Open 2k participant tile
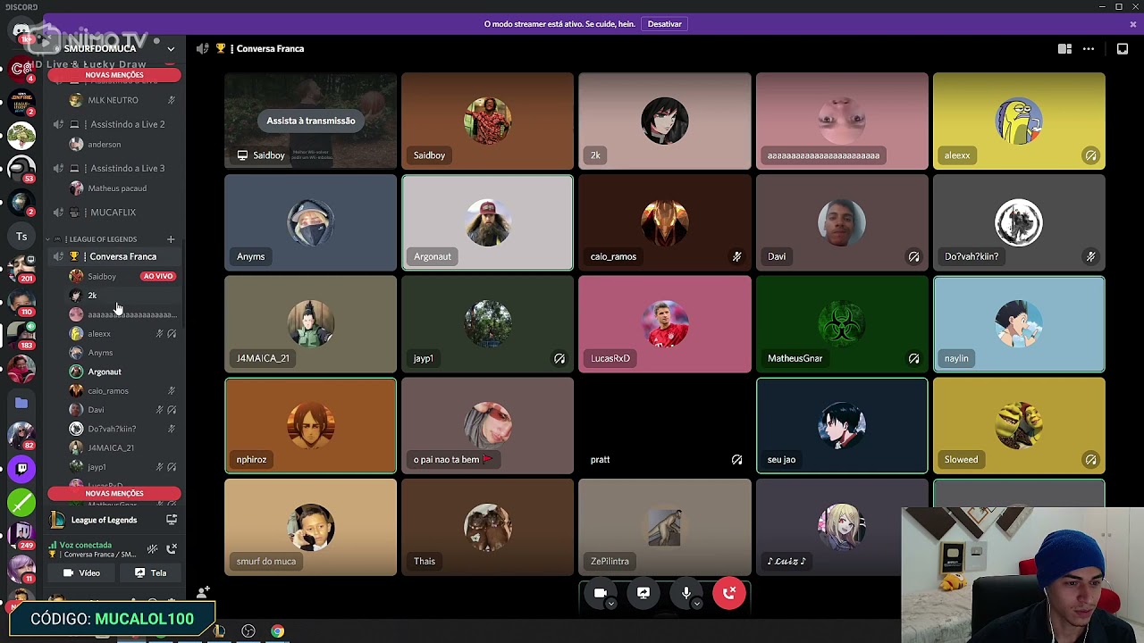1144x643 pixels. 665,121
